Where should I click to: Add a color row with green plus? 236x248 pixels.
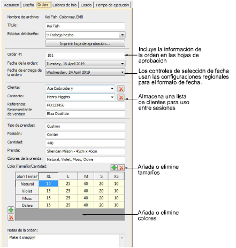pos(11,210)
